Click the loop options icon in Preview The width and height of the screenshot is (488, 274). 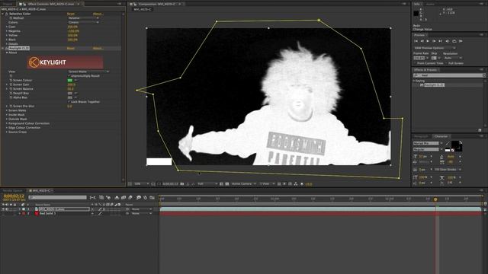[x=454, y=41]
